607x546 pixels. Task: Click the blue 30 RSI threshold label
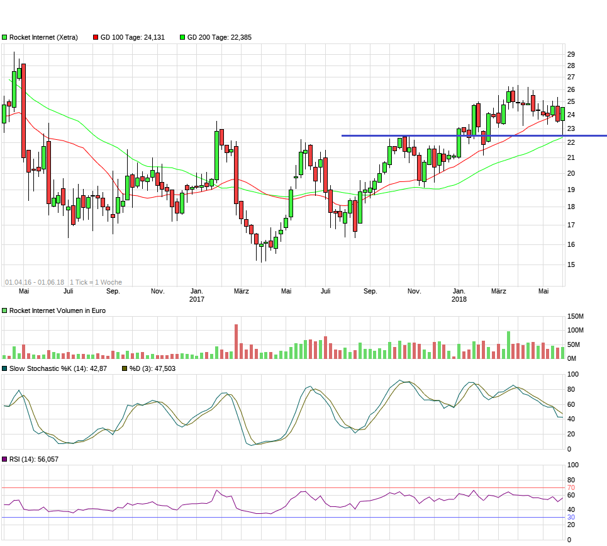(571, 517)
